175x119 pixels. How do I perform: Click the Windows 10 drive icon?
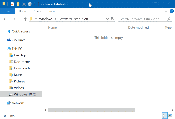11,95
